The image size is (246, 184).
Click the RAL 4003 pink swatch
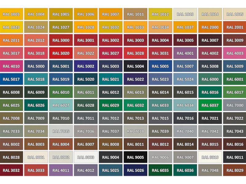(x=235, y=53)
